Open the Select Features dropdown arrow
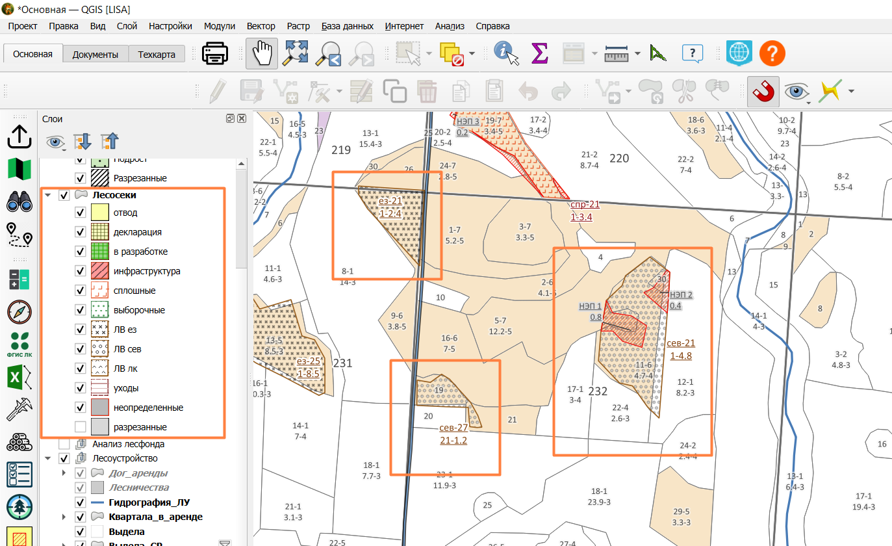The height and width of the screenshot is (546, 892). [429, 54]
